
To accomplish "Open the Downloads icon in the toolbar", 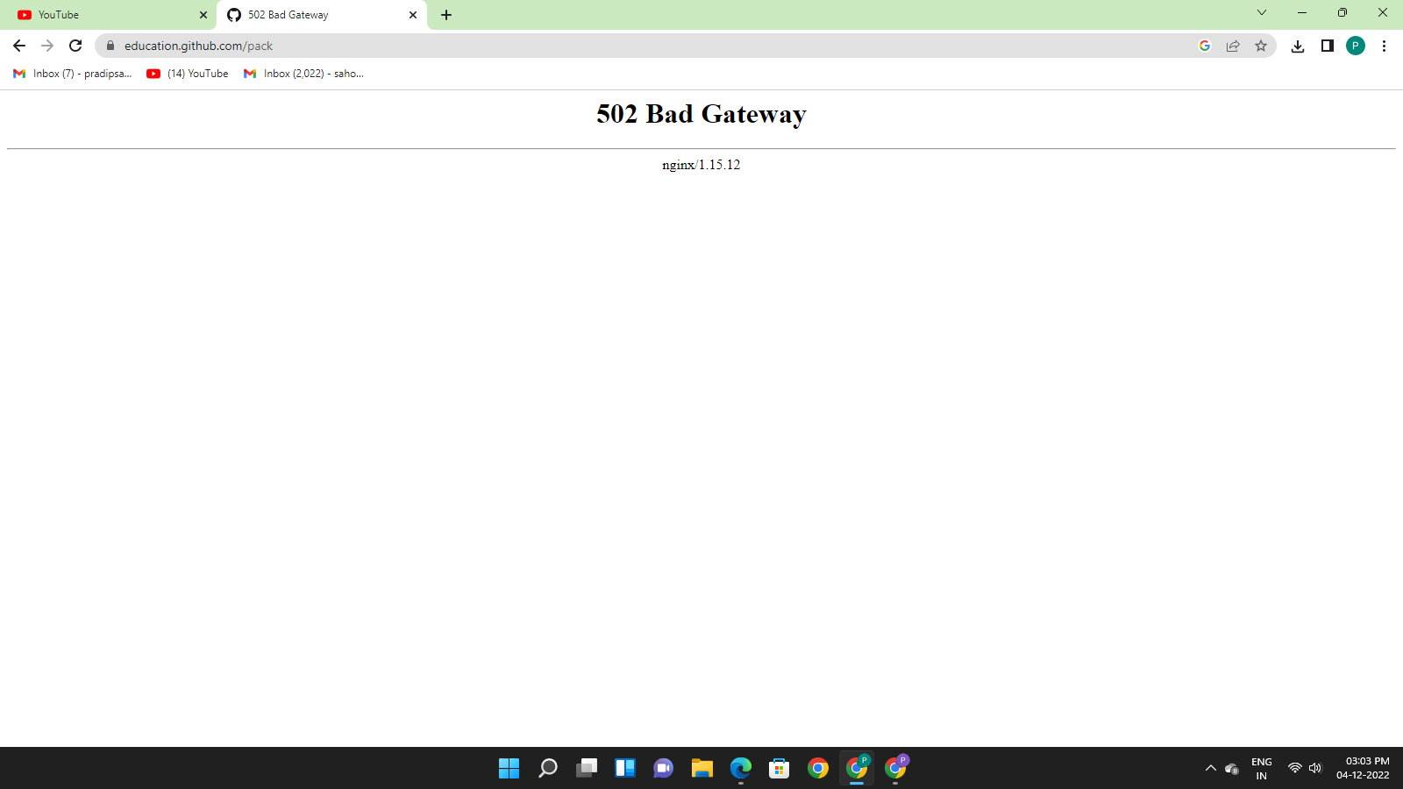I will (1298, 46).
